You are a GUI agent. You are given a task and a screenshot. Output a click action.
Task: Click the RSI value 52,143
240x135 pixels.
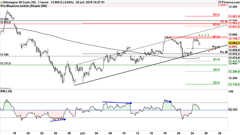[x=233, y=110]
